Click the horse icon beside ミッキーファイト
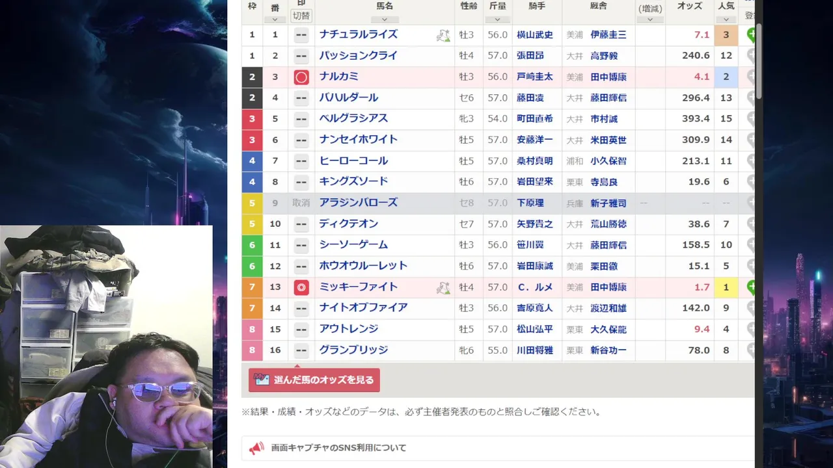Viewport: 833px width, 468px height. pos(443,288)
